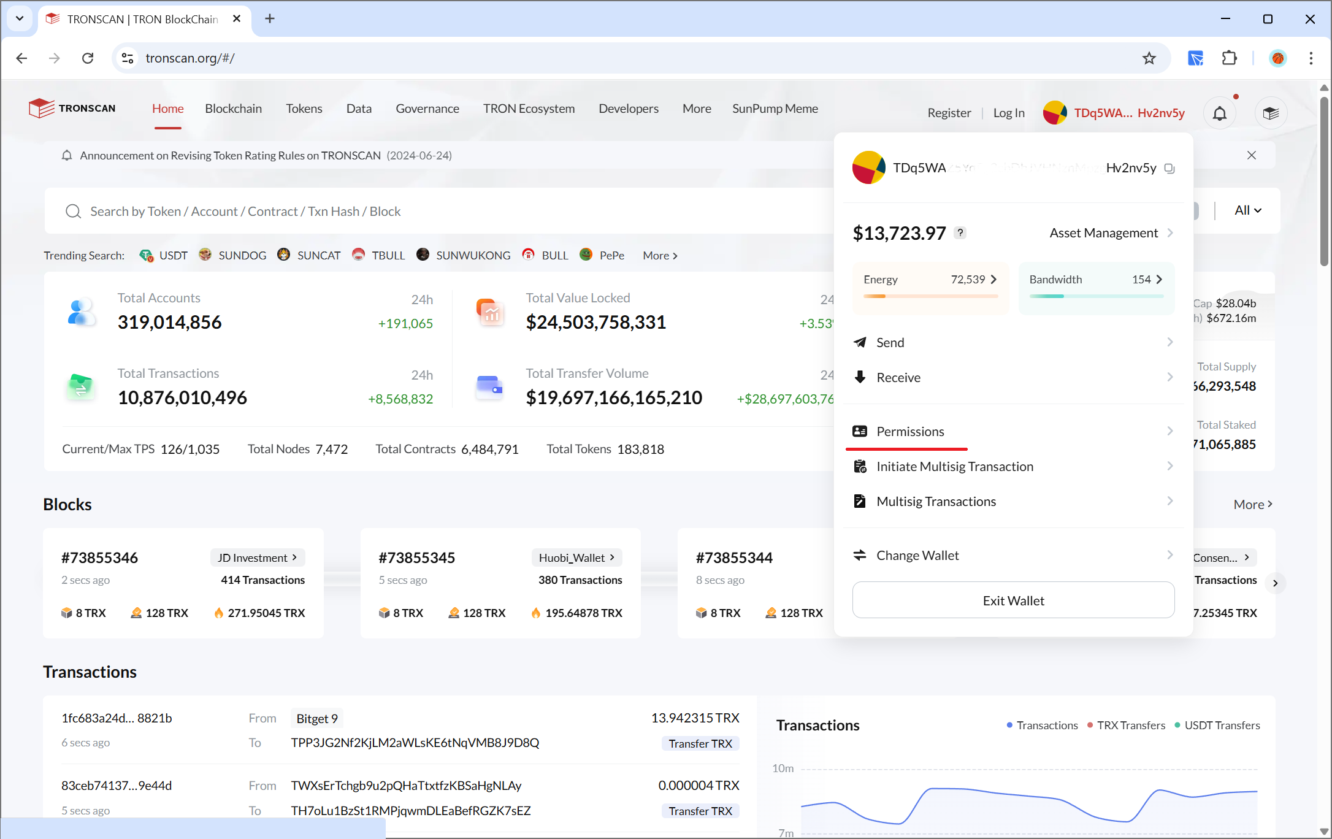Bookmark this page with the star
The width and height of the screenshot is (1332, 839).
[1149, 58]
